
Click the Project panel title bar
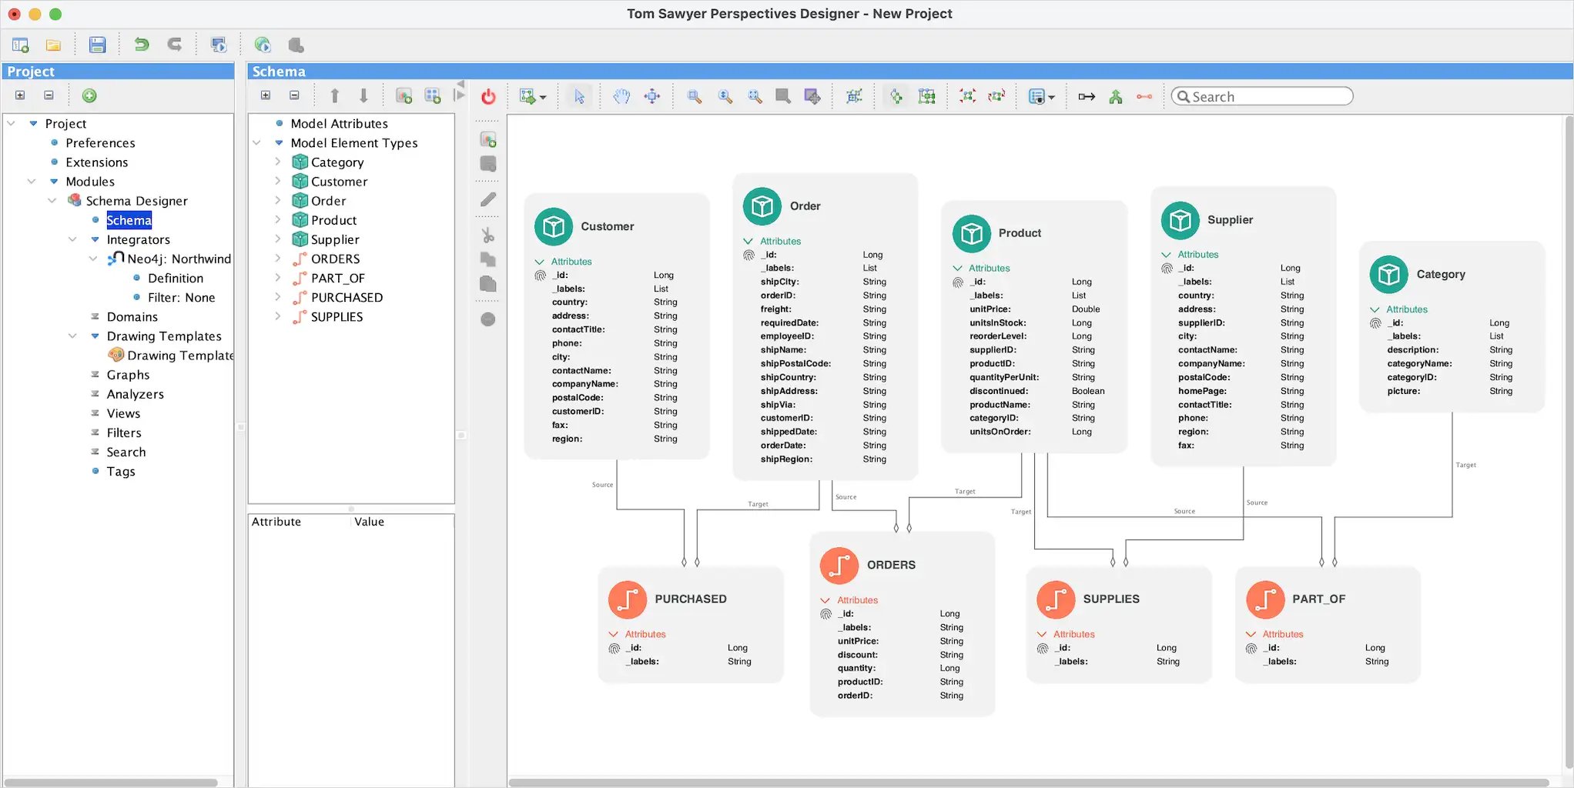116,71
